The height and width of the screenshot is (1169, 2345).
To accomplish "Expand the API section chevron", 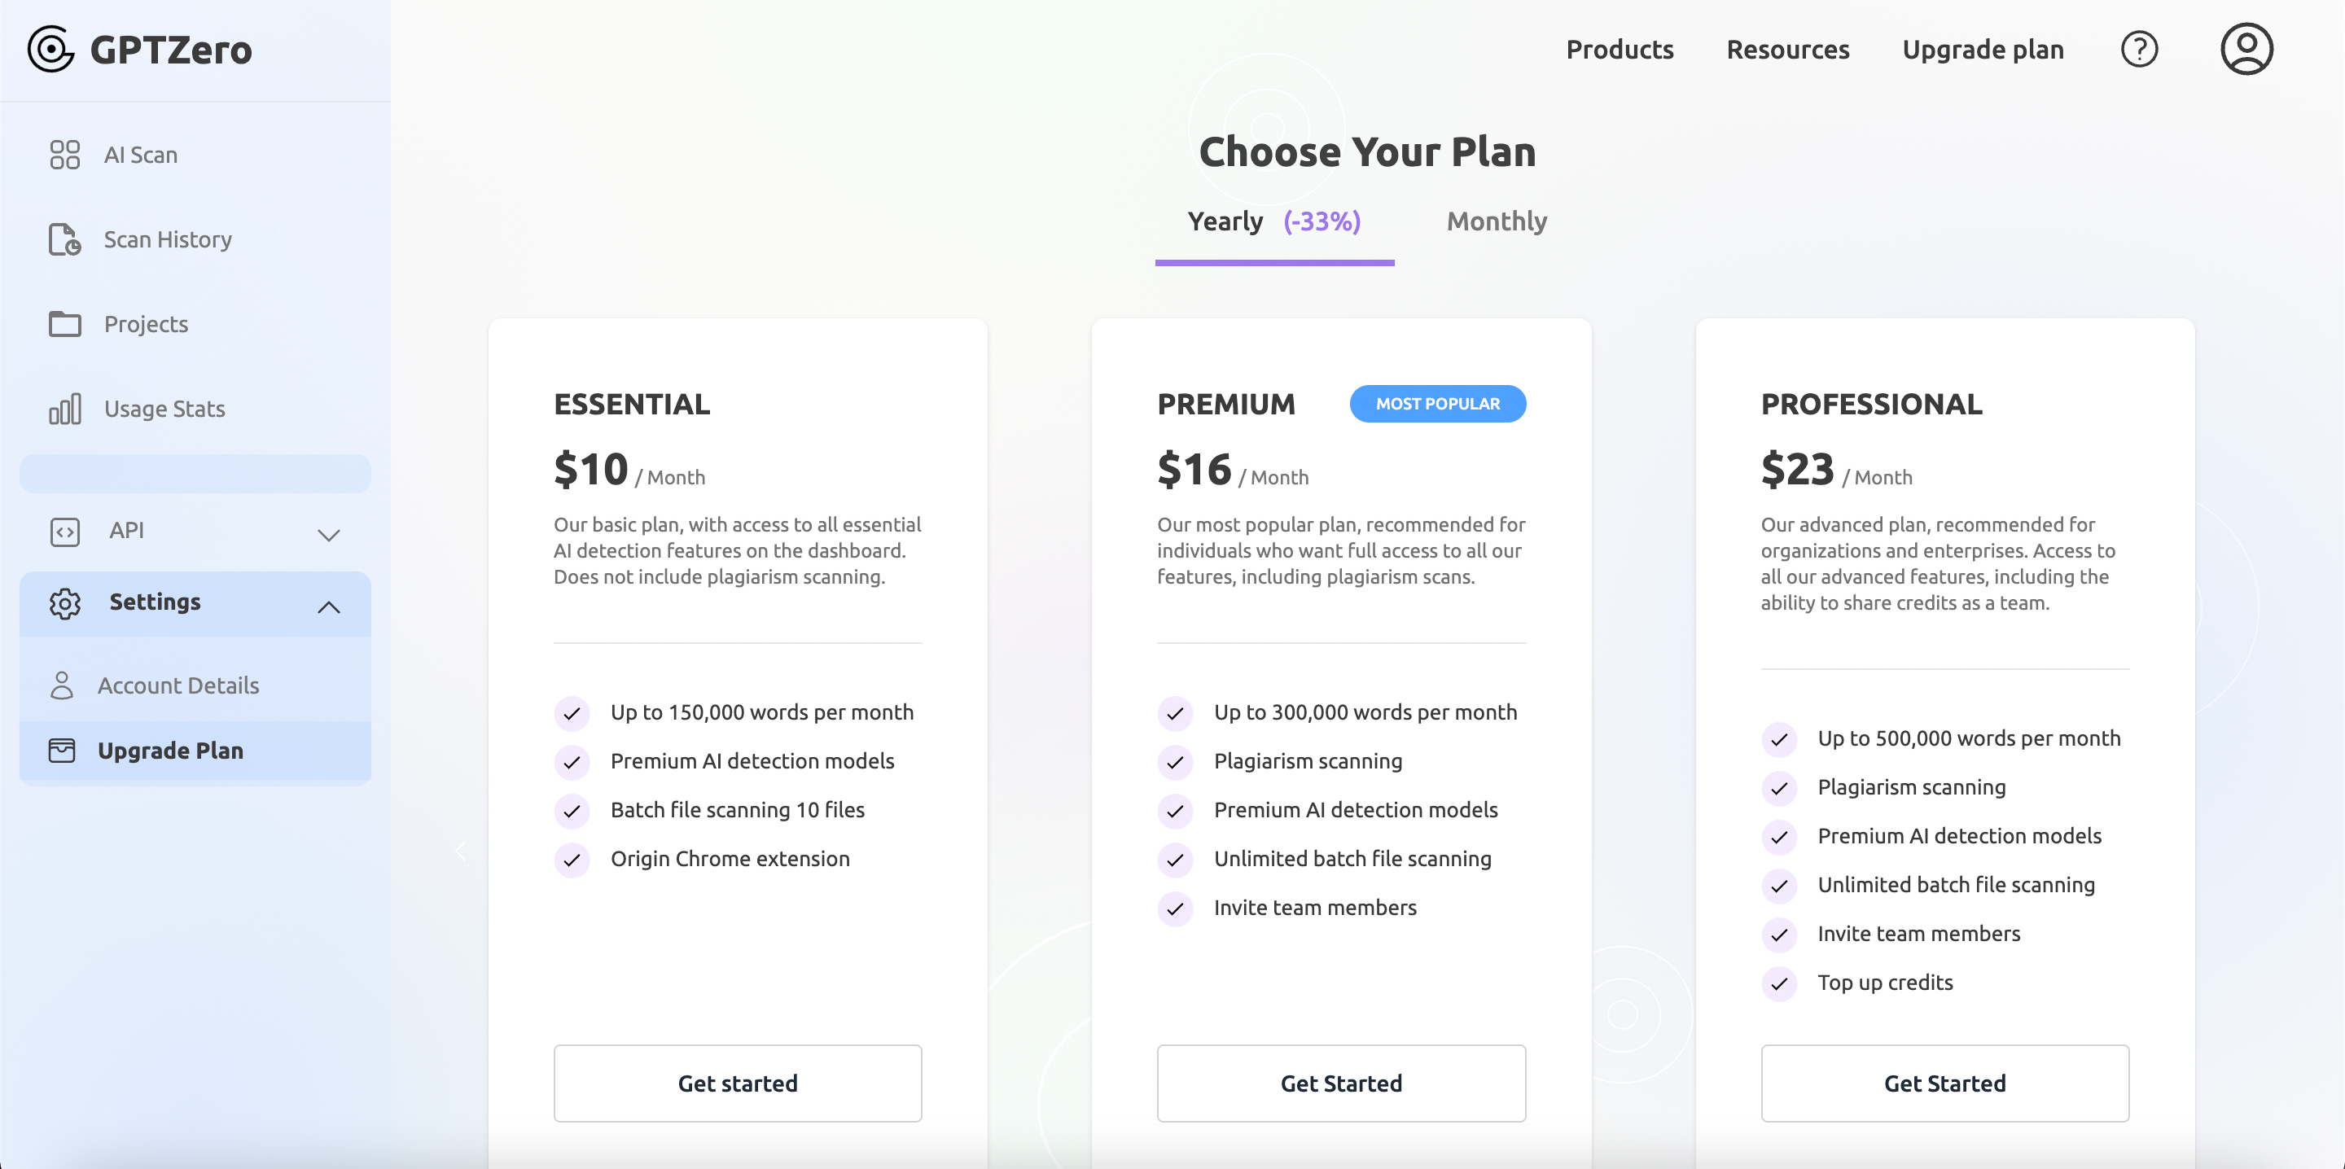I will pos(329,534).
